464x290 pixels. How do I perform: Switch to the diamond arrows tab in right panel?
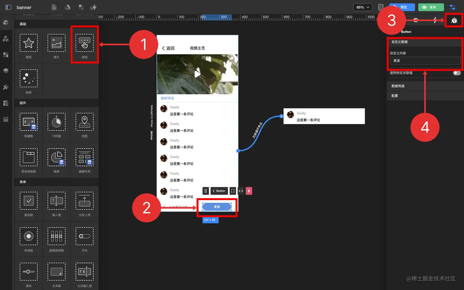(416, 20)
